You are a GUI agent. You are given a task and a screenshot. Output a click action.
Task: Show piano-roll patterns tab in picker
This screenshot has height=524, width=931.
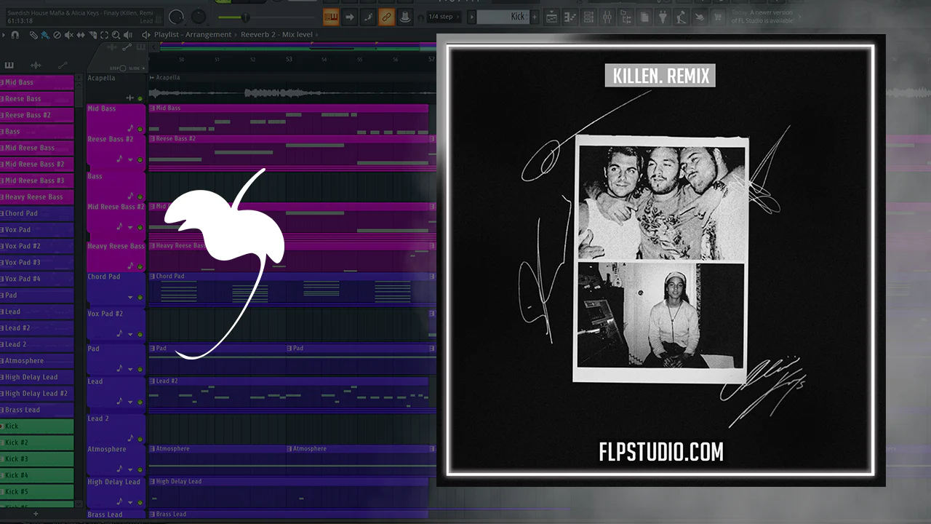[9, 65]
